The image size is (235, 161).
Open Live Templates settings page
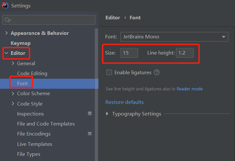click(x=34, y=144)
